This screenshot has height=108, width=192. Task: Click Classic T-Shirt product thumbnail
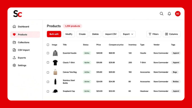55,63
